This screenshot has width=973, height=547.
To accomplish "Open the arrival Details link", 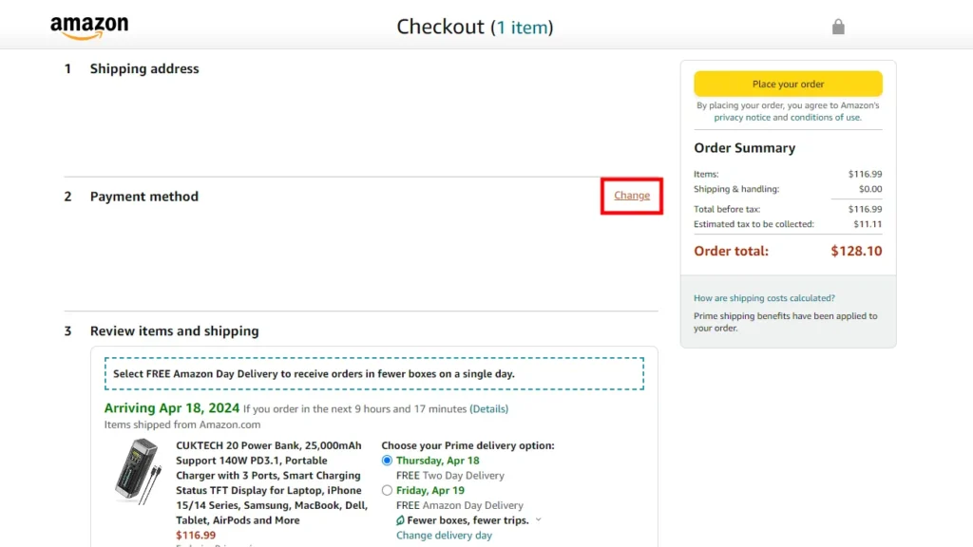I will 490,408.
